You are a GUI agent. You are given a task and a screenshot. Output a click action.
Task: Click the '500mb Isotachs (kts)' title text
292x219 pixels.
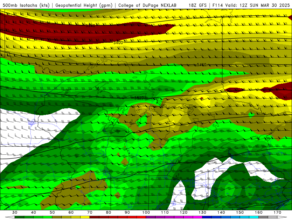click(x=26, y=5)
